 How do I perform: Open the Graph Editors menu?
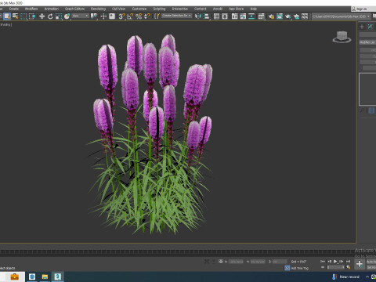click(74, 9)
